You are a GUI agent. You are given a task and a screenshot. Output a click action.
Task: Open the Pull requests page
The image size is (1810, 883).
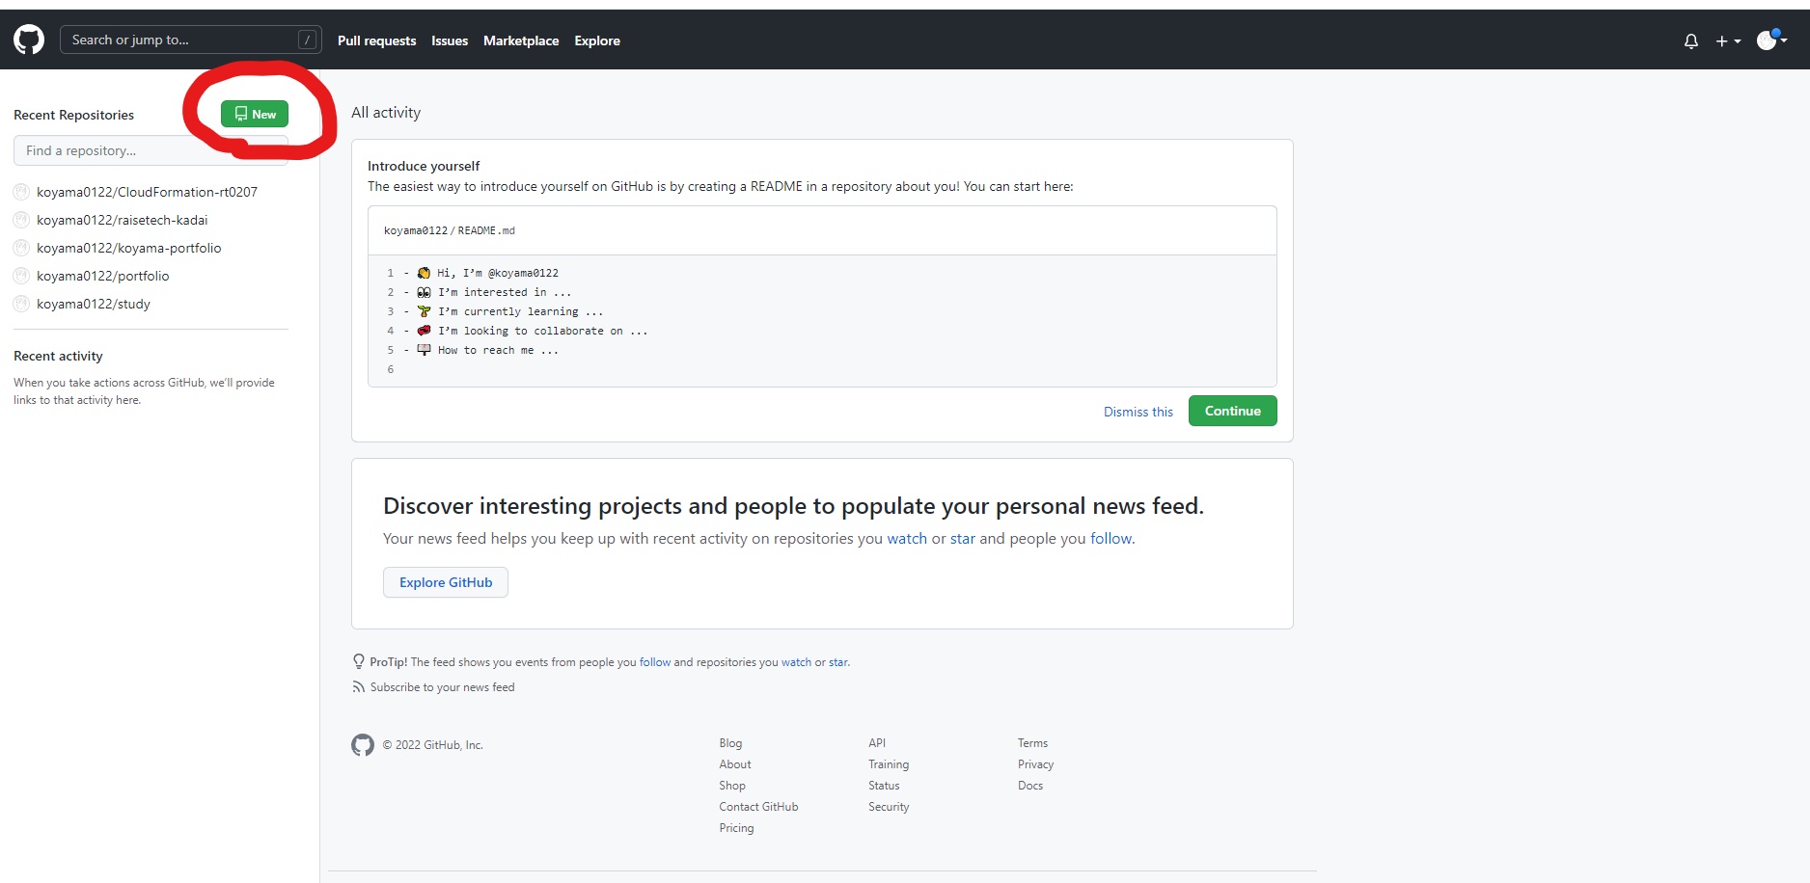tap(376, 40)
